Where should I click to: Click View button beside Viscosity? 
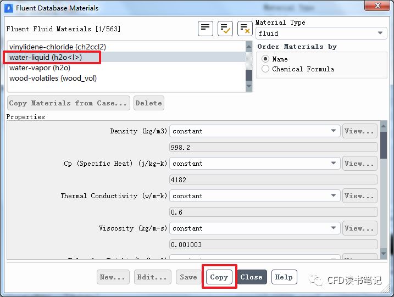pos(359,228)
